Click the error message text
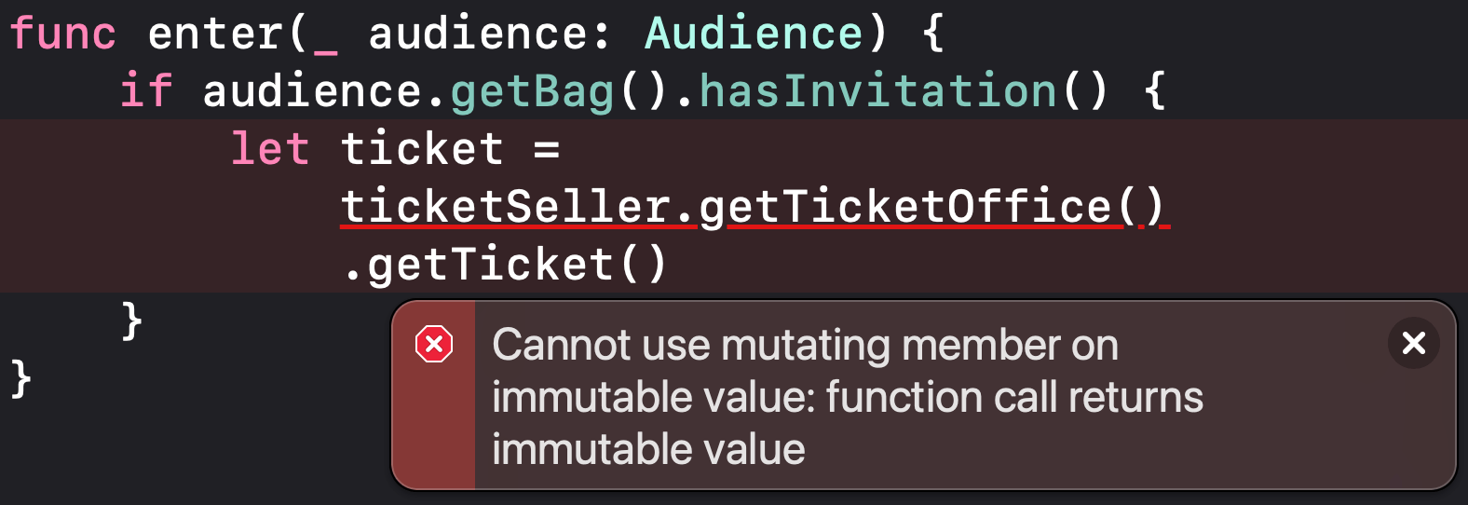1468x505 pixels. pyautogui.click(x=847, y=397)
